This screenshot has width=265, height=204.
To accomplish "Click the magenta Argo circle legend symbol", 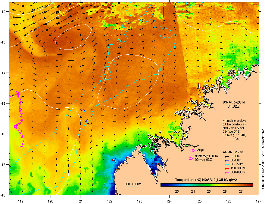I will pyautogui.click(x=193, y=150).
